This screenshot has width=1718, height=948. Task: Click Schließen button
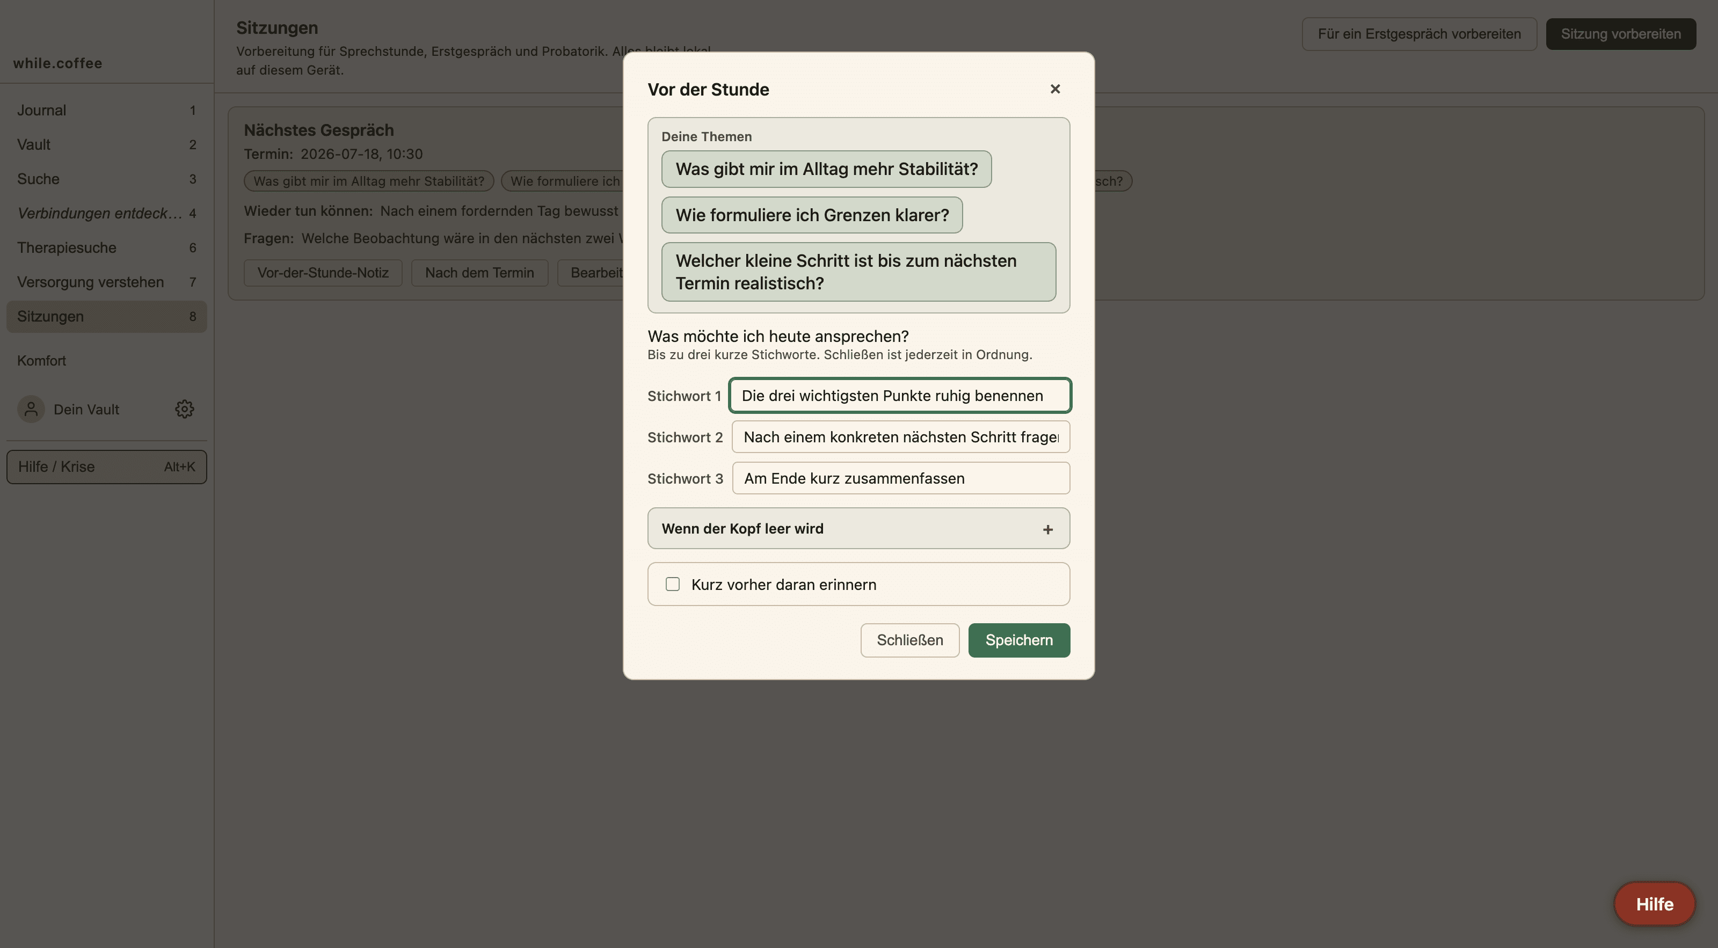909,640
